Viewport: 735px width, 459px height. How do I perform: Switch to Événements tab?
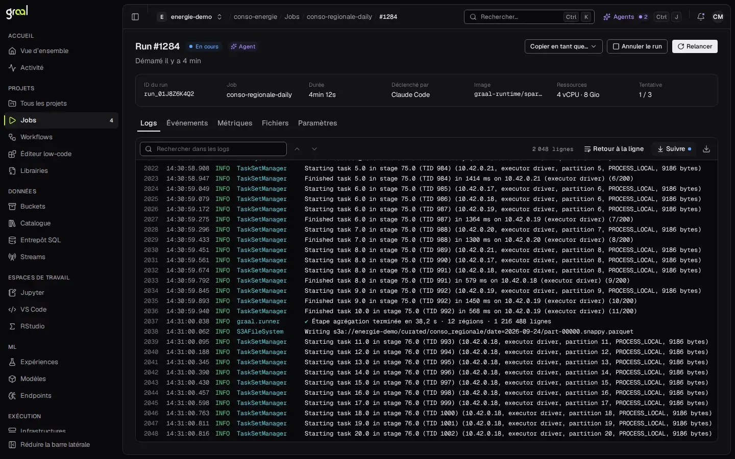187,123
